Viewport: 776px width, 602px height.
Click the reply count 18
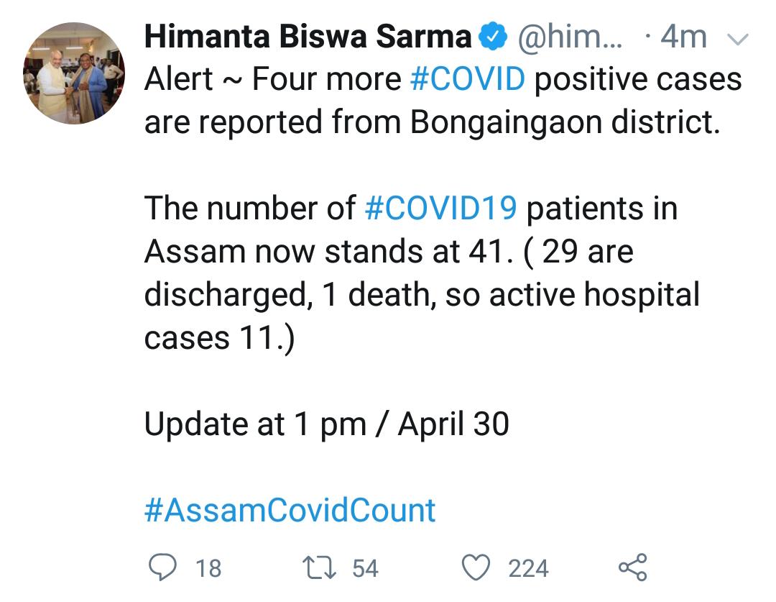[x=208, y=568]
